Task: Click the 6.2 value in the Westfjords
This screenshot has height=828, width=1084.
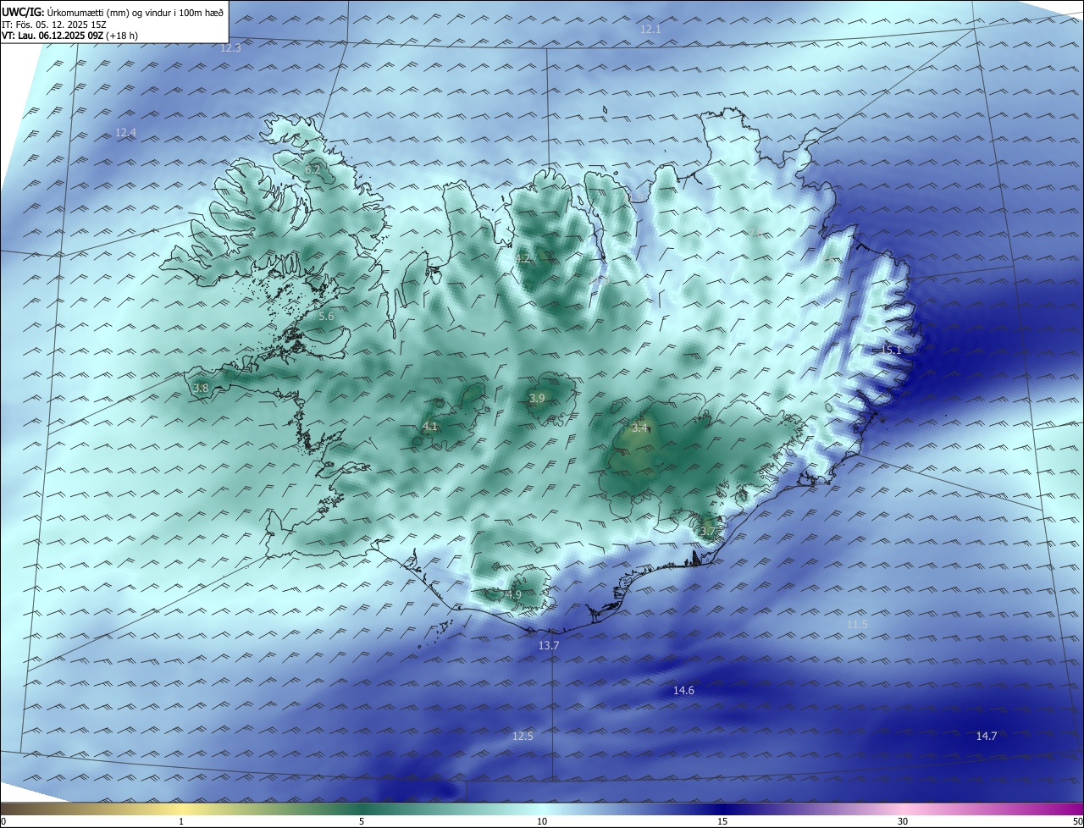Action: (x=312, y=170)
